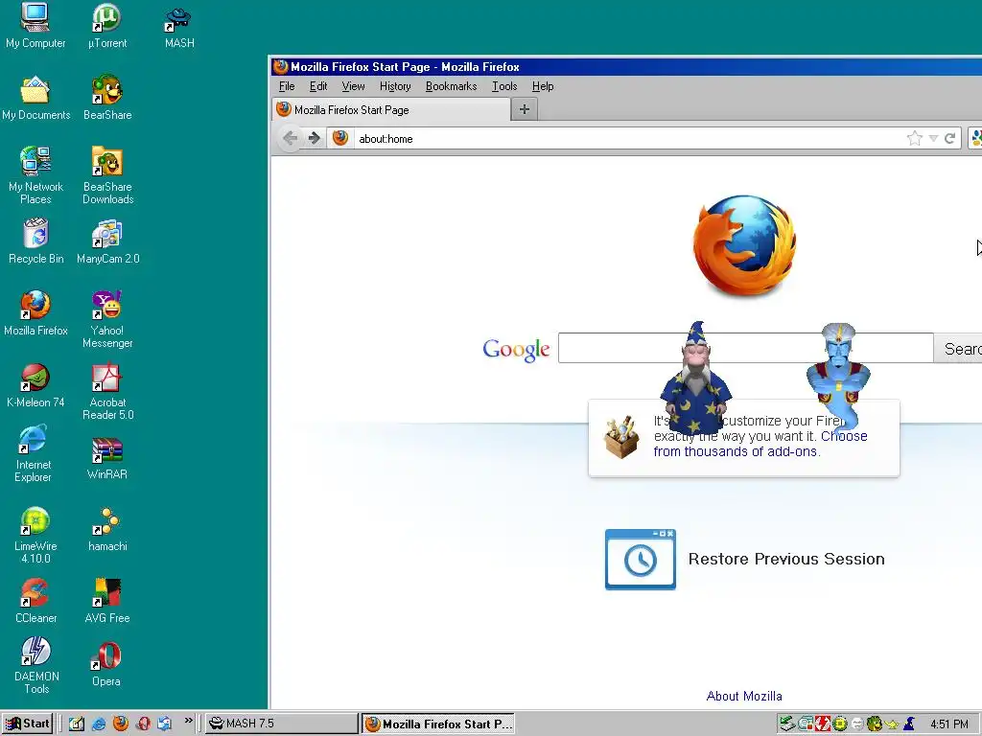The width and height of the screenshot is (982, 736).
Task: Select Yahoo! Messenger desktop shortcut
Action: click(107, 319)
